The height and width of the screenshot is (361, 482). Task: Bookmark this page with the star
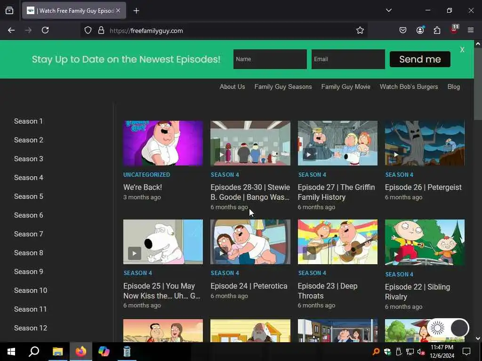click(x=360, y=30)
